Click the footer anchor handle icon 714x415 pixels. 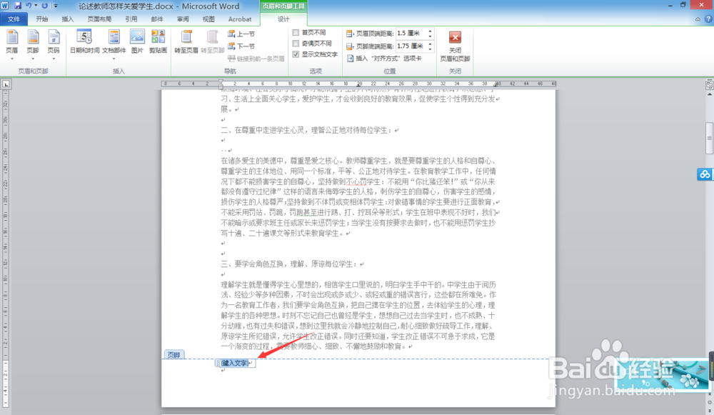[217, 363]
